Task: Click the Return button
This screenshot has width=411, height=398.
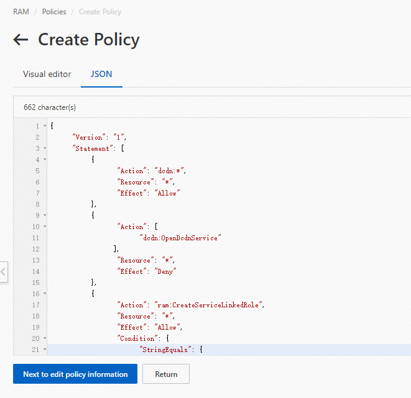Action: click(166, 374)
